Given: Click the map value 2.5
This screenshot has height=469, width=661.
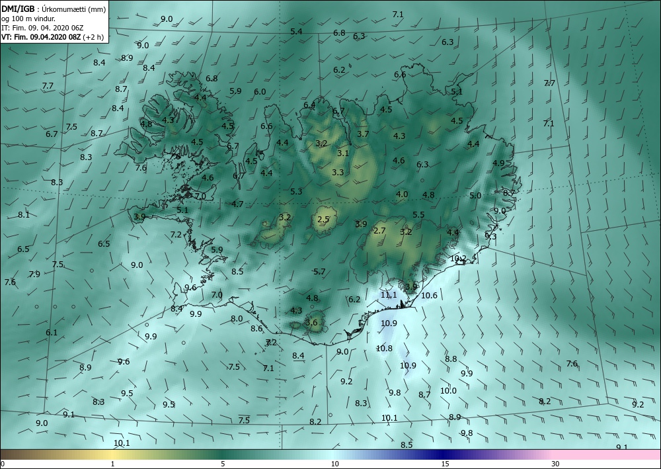Looking at the screenshot, I should point(323,220).
